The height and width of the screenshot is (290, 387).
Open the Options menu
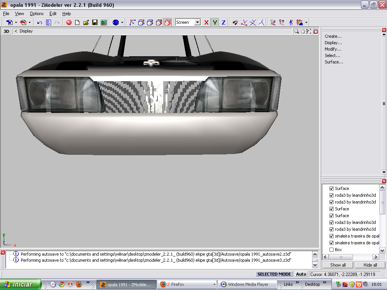click(x=37, y=14)
